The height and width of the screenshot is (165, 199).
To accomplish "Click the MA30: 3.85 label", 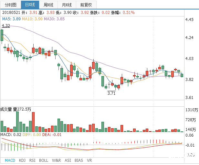I will 54,19.
